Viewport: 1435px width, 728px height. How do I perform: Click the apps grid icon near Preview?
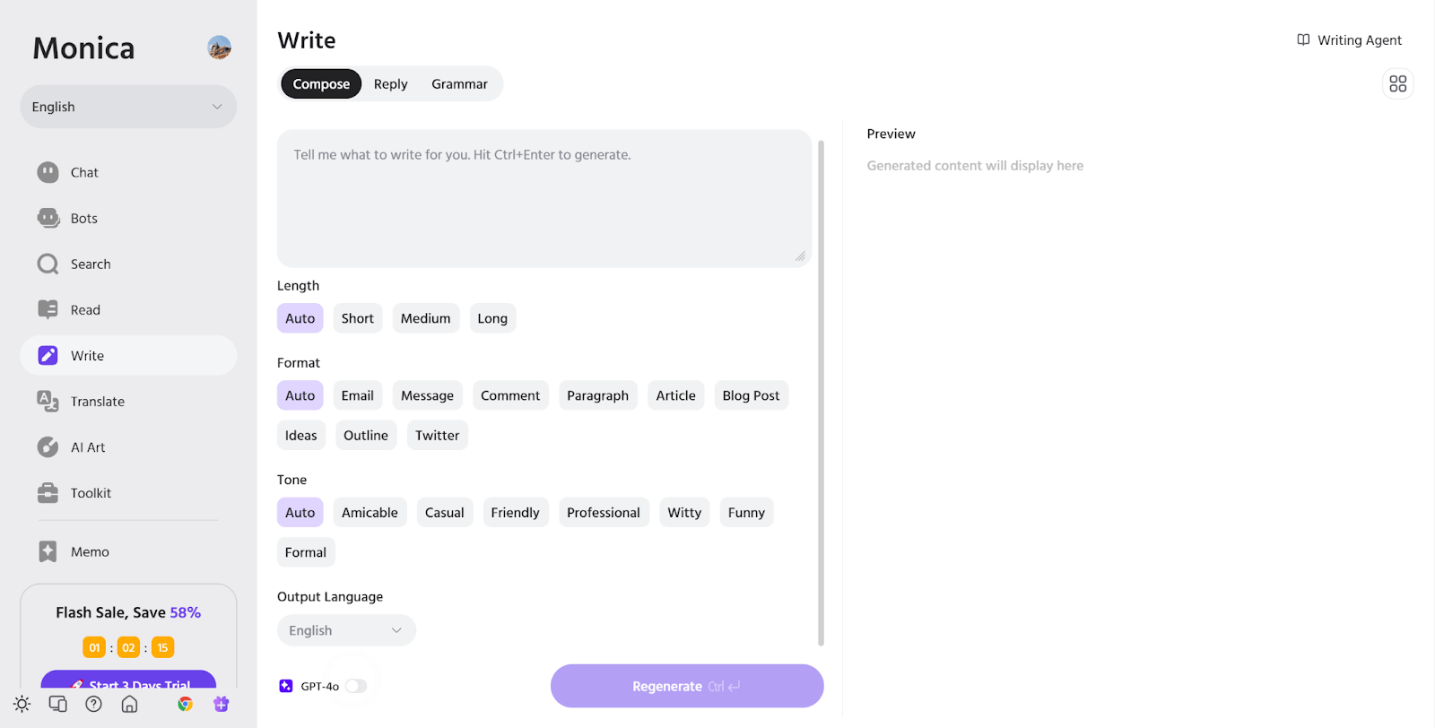[1396, 82]
